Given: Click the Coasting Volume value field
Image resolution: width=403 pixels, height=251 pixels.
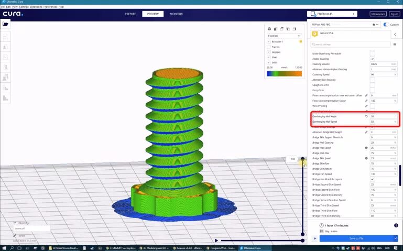Looking at the screenshot, I should coord(384,64).
